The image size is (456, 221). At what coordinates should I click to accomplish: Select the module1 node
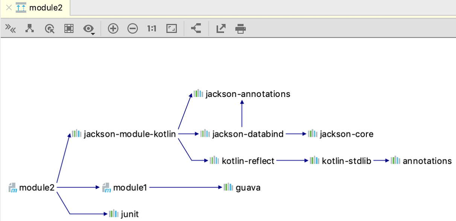pyautogui.click(x=125, y=187)
